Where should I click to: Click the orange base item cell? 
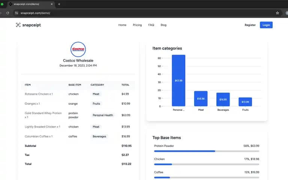tap(73, 103)
